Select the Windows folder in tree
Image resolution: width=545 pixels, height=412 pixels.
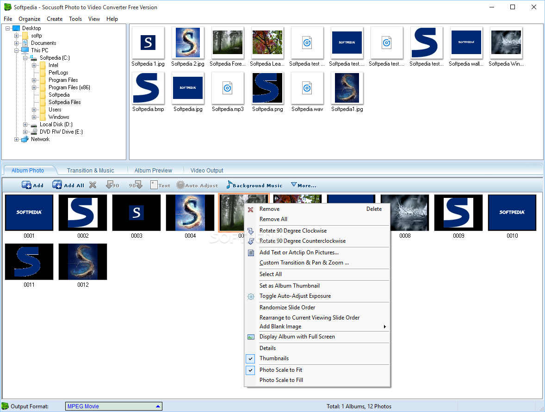59,117
